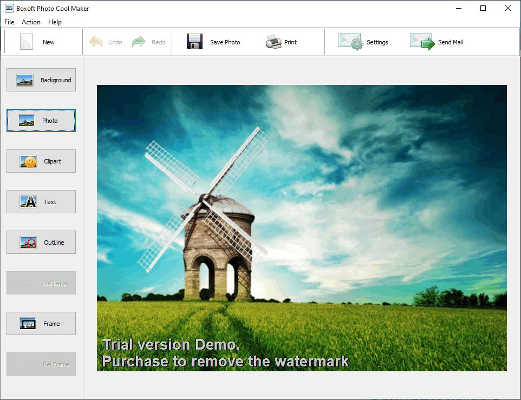Image resolution: width=521 pixels, height=400 pixels.
Task: Click the Send Mail label
Action: pyautogui.click(x=450, y=42)
